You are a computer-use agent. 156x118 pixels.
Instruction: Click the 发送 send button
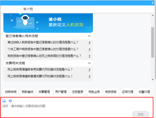tap(140, 114)
